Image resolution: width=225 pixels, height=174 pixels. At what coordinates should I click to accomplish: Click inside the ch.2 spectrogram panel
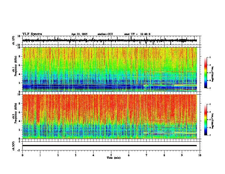click(109, 117)
